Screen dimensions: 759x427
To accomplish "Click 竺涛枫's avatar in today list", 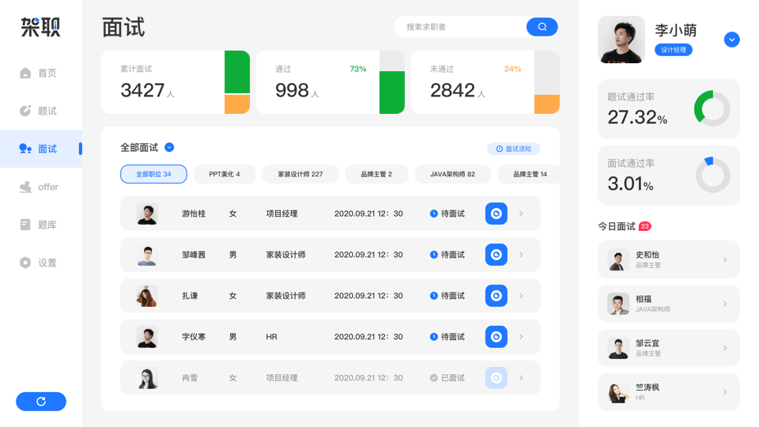I will 618,392.
